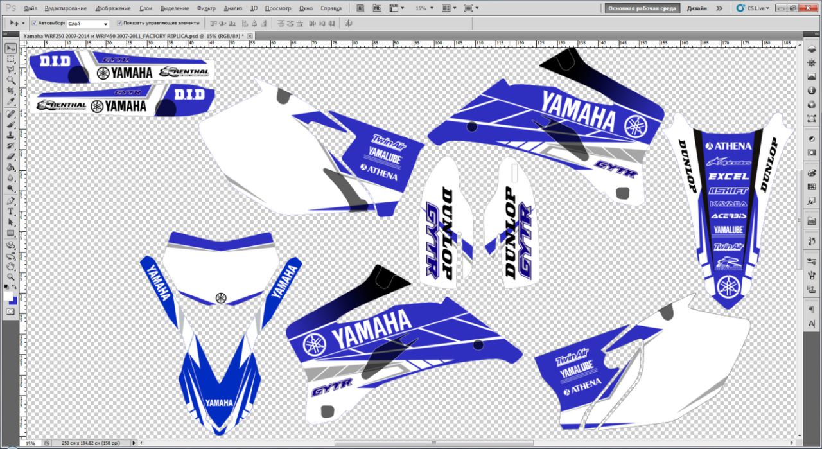The height and width of the screenshot is (449, 822).
Task: Select the 3D Object Rotate tool
Action: coord(11,245)
